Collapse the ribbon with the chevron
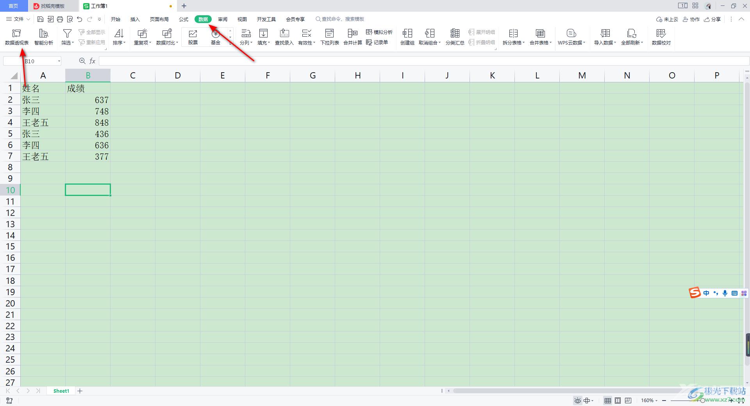The width and height of the screenshot is (750, 406). click(x=741, y=19)
